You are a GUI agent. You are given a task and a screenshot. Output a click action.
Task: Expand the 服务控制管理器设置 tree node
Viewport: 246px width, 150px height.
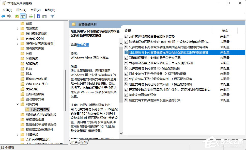pyautogui.click(x=18, y=44)
